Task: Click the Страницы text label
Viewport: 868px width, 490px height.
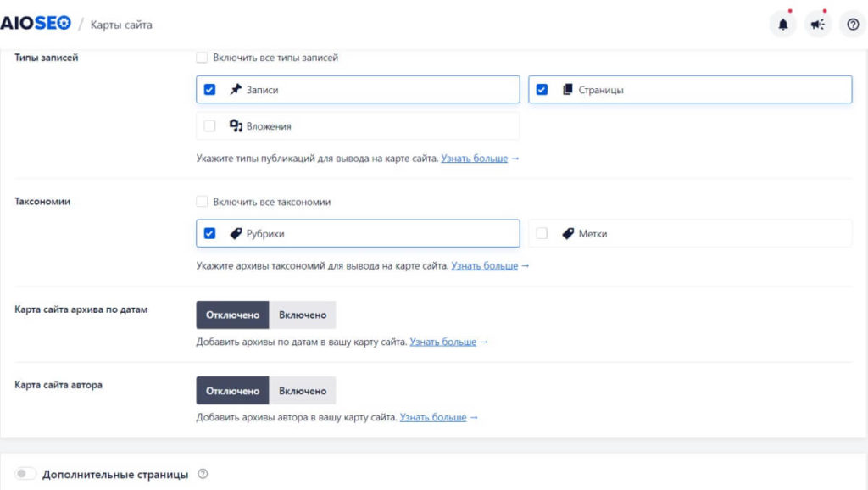Action: point(601,90)
